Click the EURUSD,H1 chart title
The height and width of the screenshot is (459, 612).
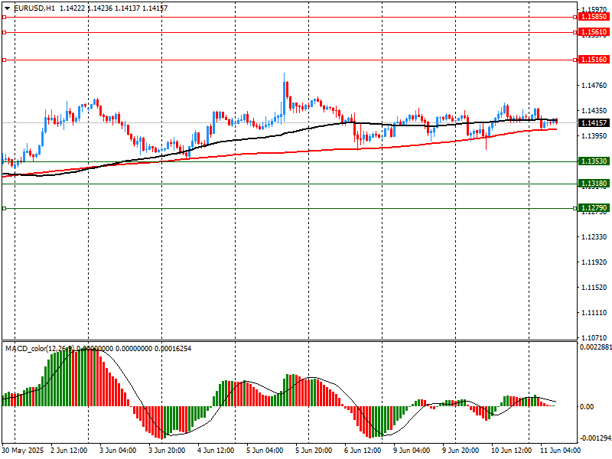coord(34,8)
